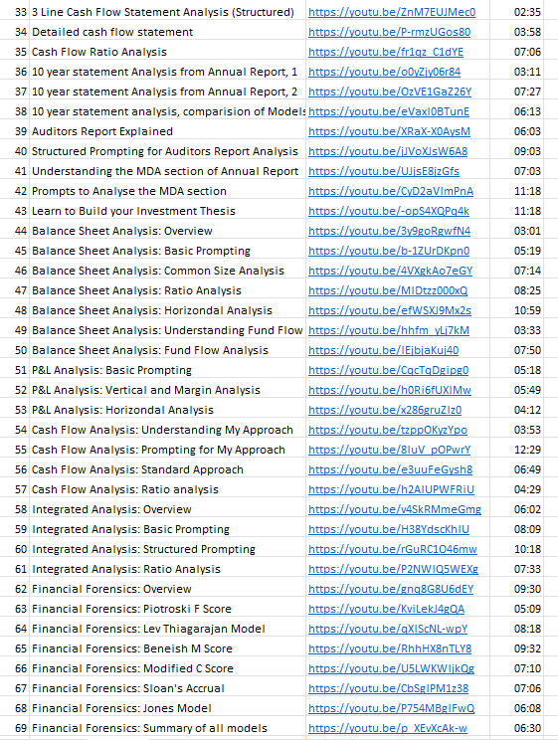This screenshot has height=740, width=558.
Task: Open the Beneish M Score video link
Action: coord(390,648)
